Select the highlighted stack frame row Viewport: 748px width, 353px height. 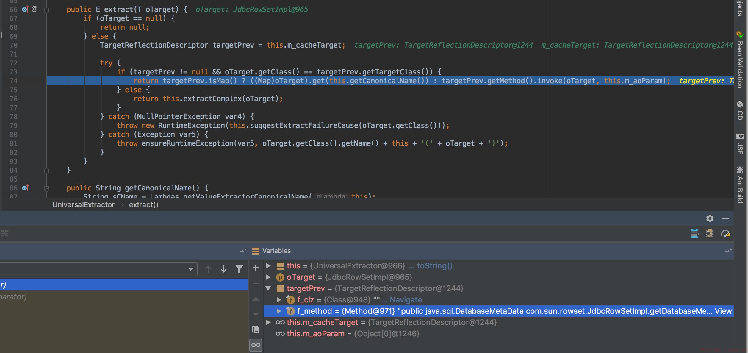point(124,285)
